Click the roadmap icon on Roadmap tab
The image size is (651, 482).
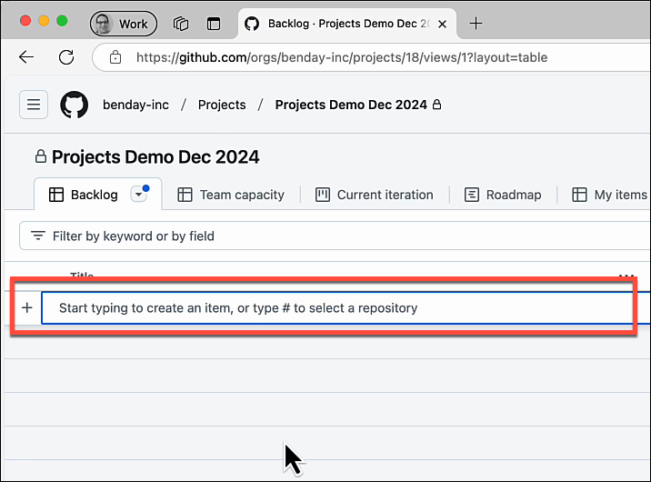pos(472,195)
